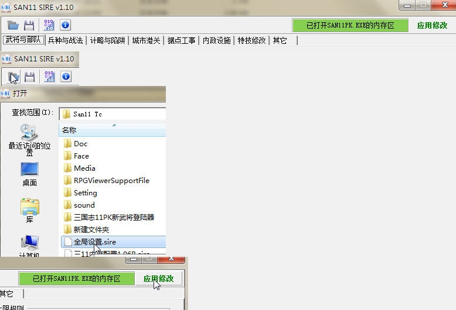Viewport: 456px width, 310px height.
Task: Select 全局设置.sire file
Action: tap(114, 242)
